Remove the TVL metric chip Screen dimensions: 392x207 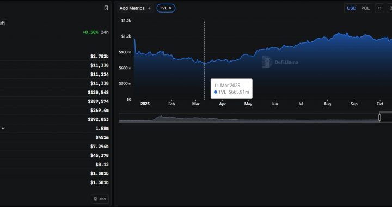[x=170, y=8]
